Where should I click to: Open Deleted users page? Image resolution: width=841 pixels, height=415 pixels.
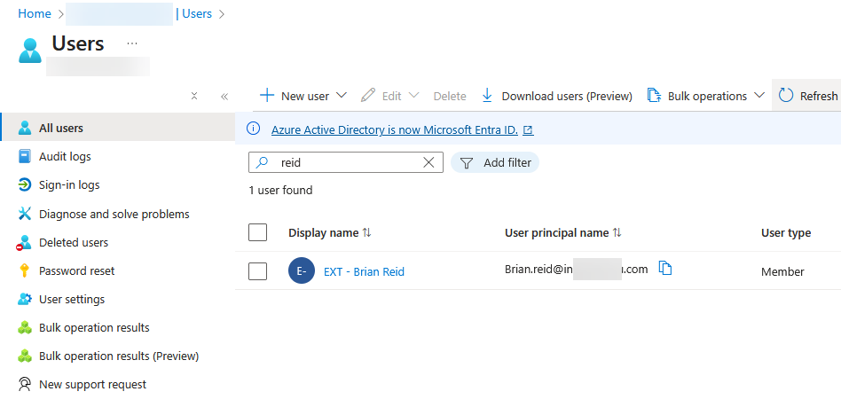coord(74,242)
